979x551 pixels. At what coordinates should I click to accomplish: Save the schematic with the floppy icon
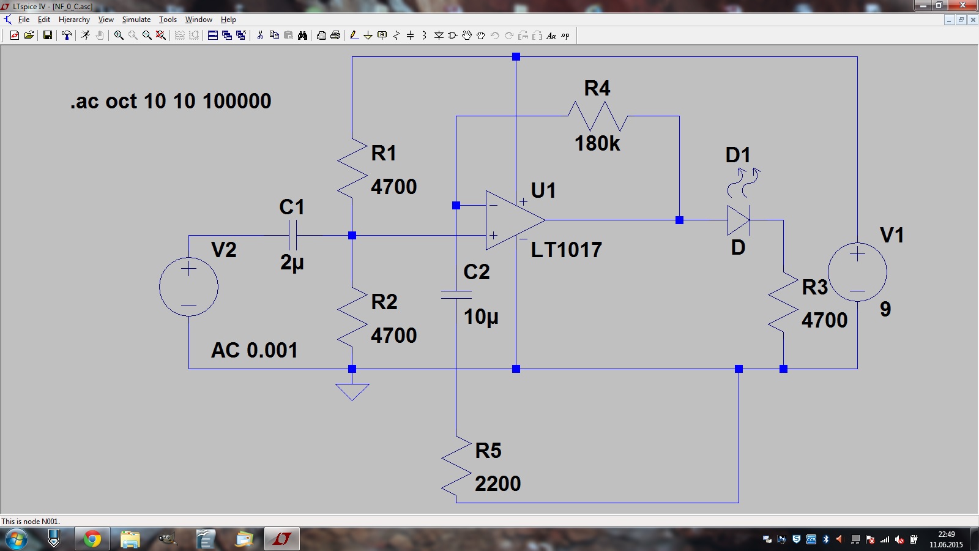(x=47, y=36)
